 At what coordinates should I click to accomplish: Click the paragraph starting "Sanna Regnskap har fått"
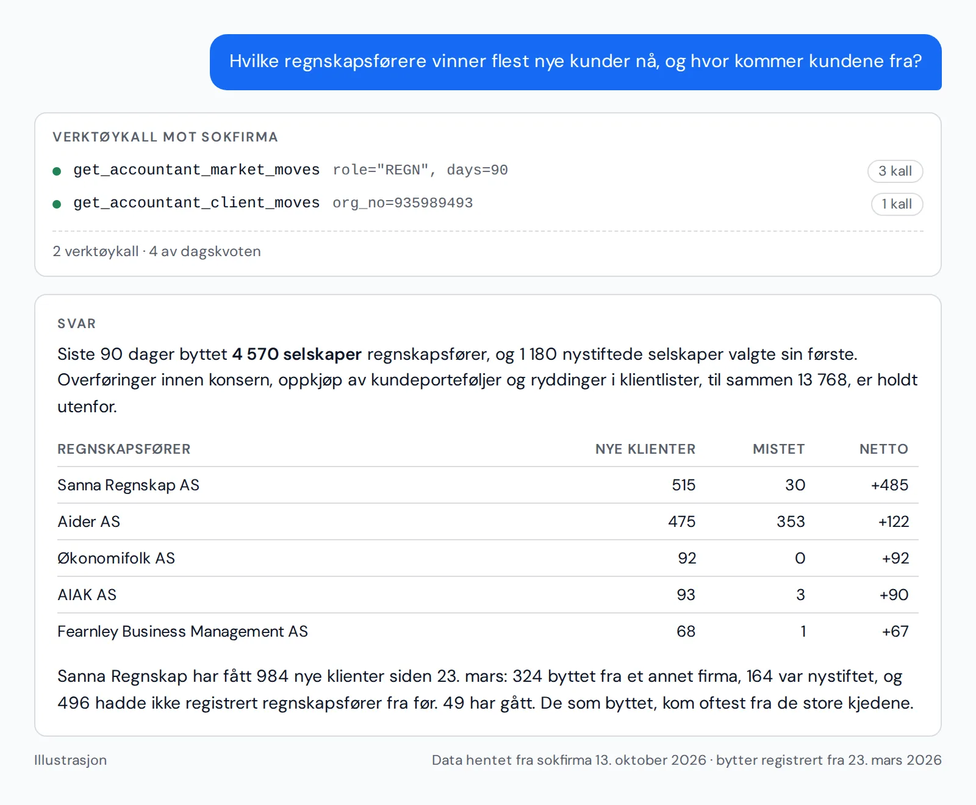486,690
